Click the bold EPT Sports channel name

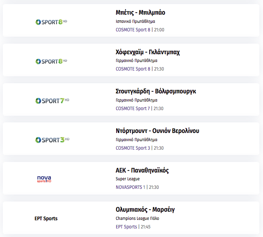46,218
